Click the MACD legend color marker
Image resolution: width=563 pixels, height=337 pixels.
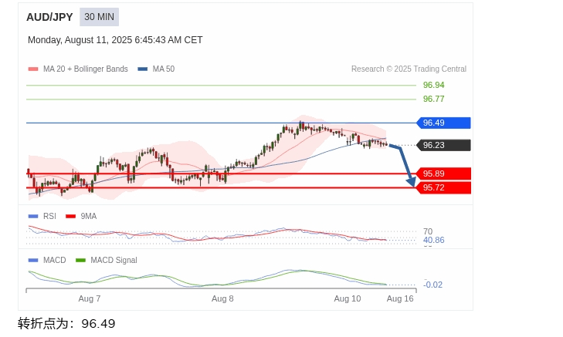pos(32,261)
